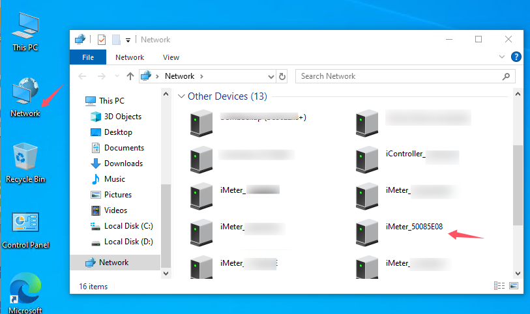Click the Network desktop shortcut
This screenshot has height=314, width=530.
[x=25, y=97]
